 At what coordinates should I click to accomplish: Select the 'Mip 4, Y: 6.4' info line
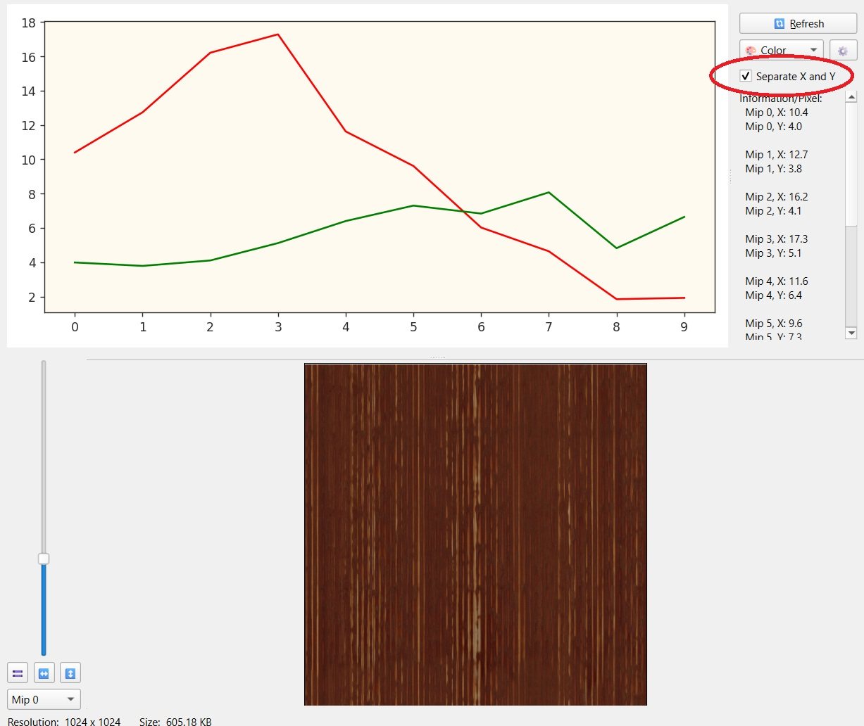[774, 295]
